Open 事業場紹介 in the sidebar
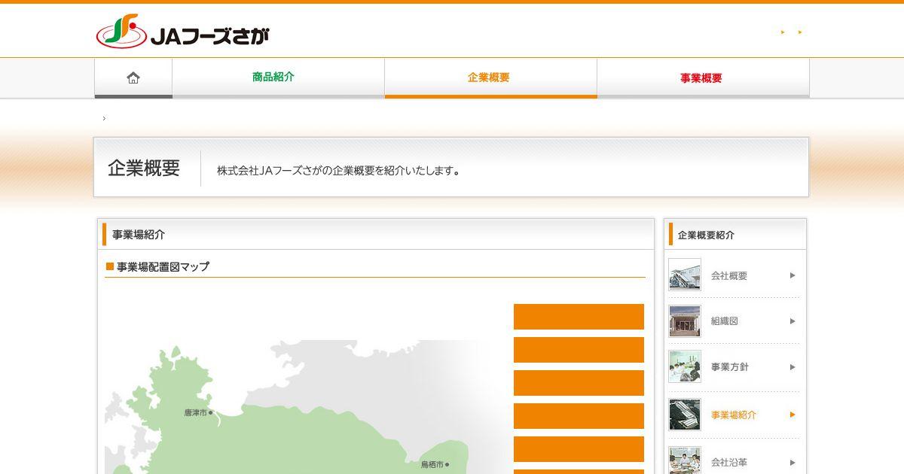The image size is (904, 474). (x=734, y=415)
